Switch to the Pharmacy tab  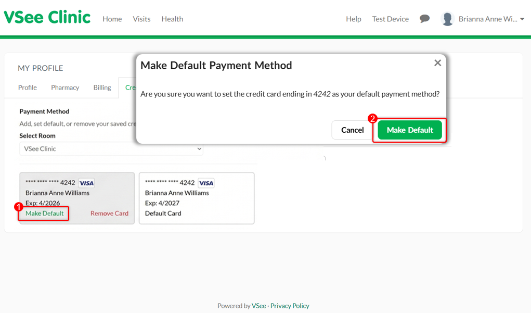65,87
